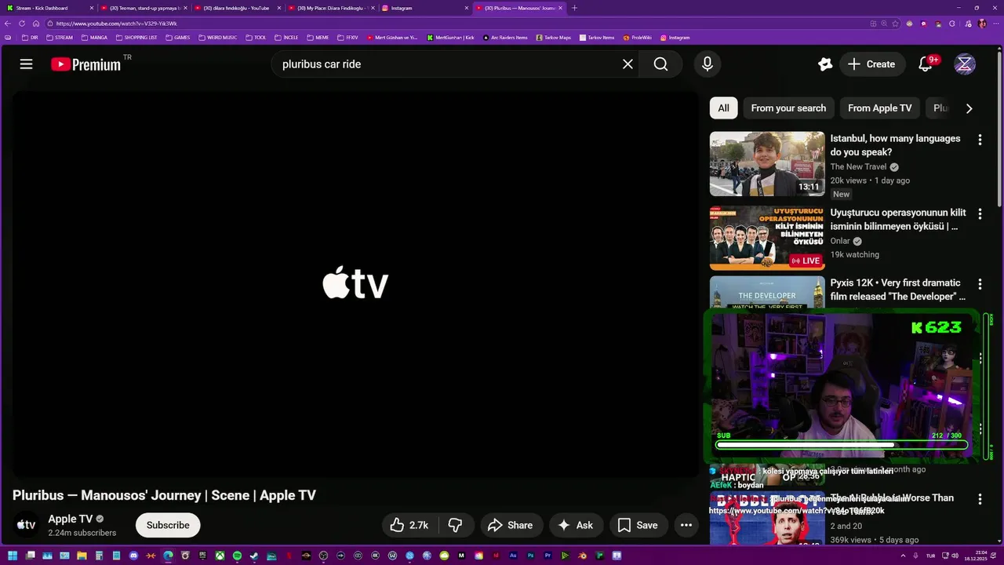Viewport: 1004px width, 565px height.
Task: Click the video player with Apple TV logo
Action: click(355, 284)
